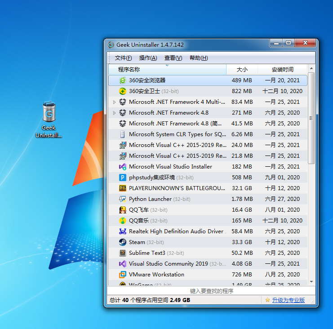The width and height of the screenshot is (333, 329).
Task: Close the Geek Uninstaller window
Action: 305,43
